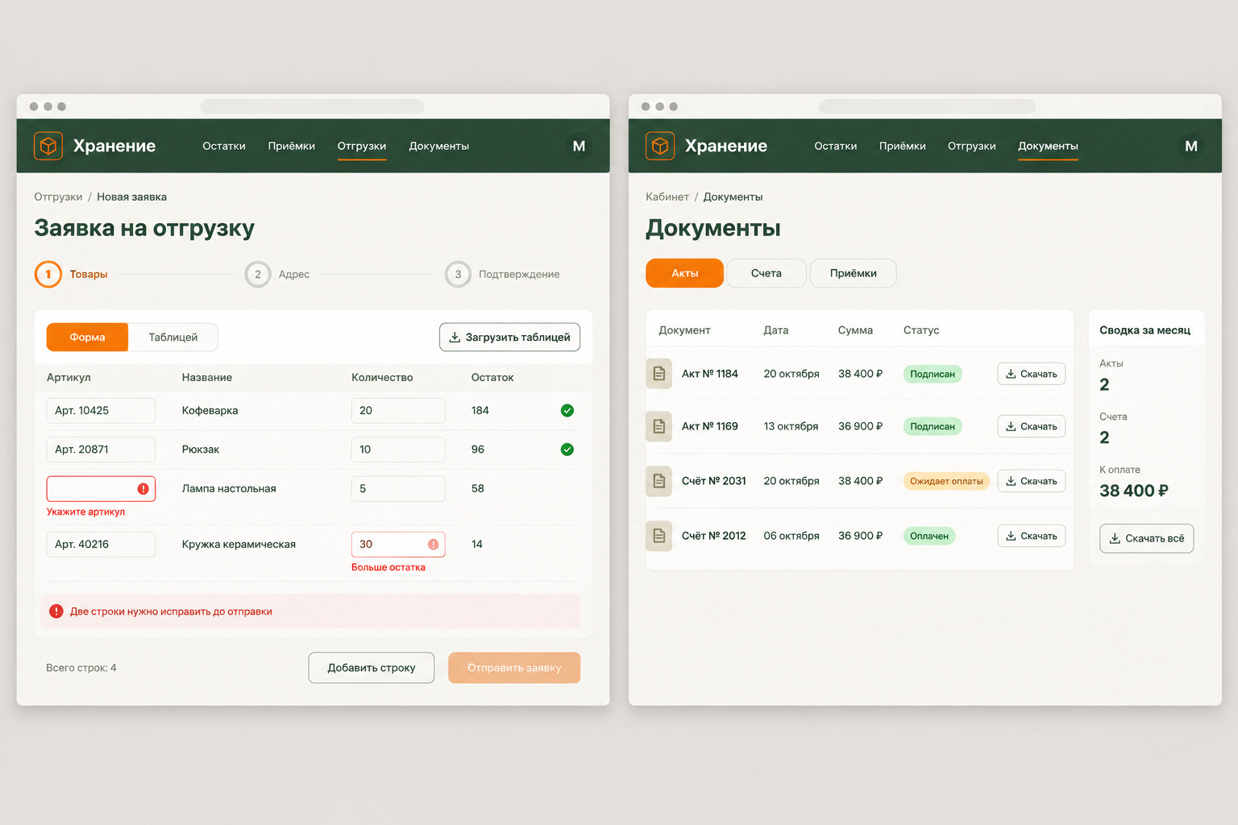Click the Хранение box logo in the Документы window
The image size is (1238, 825).
pos(660,146)
